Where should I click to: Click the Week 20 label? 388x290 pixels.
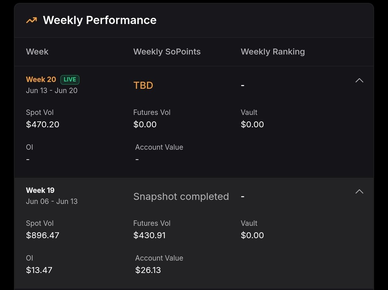tap(41, 79)
